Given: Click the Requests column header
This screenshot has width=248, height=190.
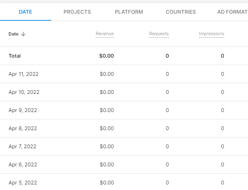Looking at the screenshot, I should coord(159,34).
